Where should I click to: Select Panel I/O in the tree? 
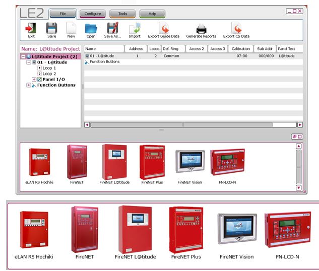[54, 79]
